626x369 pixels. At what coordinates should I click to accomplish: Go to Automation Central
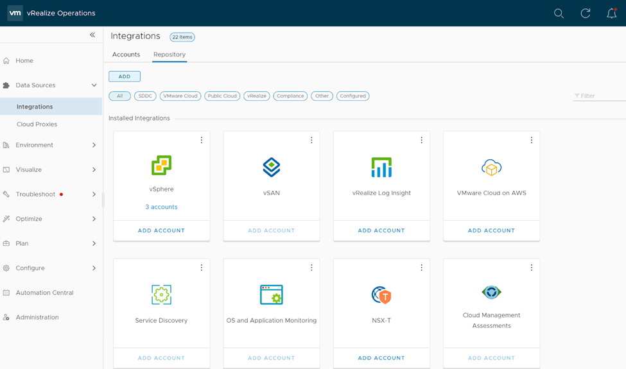[x=44, y=293]
